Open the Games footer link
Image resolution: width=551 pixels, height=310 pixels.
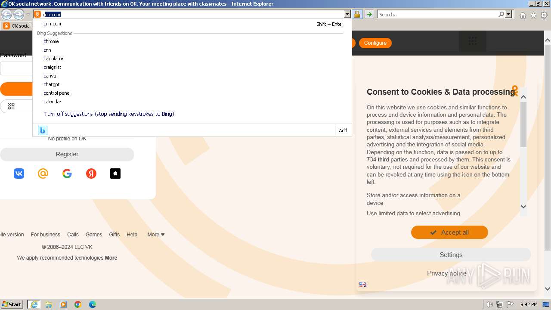pyautogui.click(x=94, y=235)
